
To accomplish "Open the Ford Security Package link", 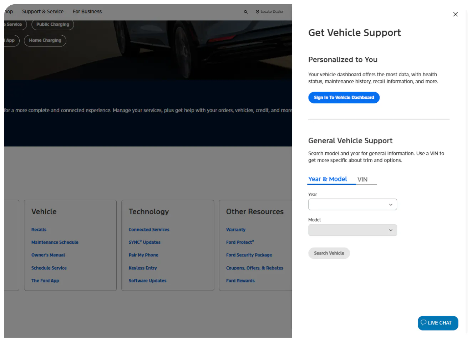I will tap(249, 255).
